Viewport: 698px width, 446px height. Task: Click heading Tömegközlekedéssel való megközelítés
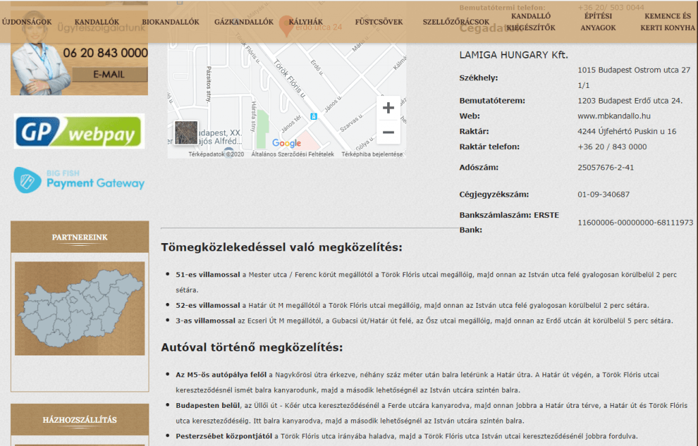(282, 247)
